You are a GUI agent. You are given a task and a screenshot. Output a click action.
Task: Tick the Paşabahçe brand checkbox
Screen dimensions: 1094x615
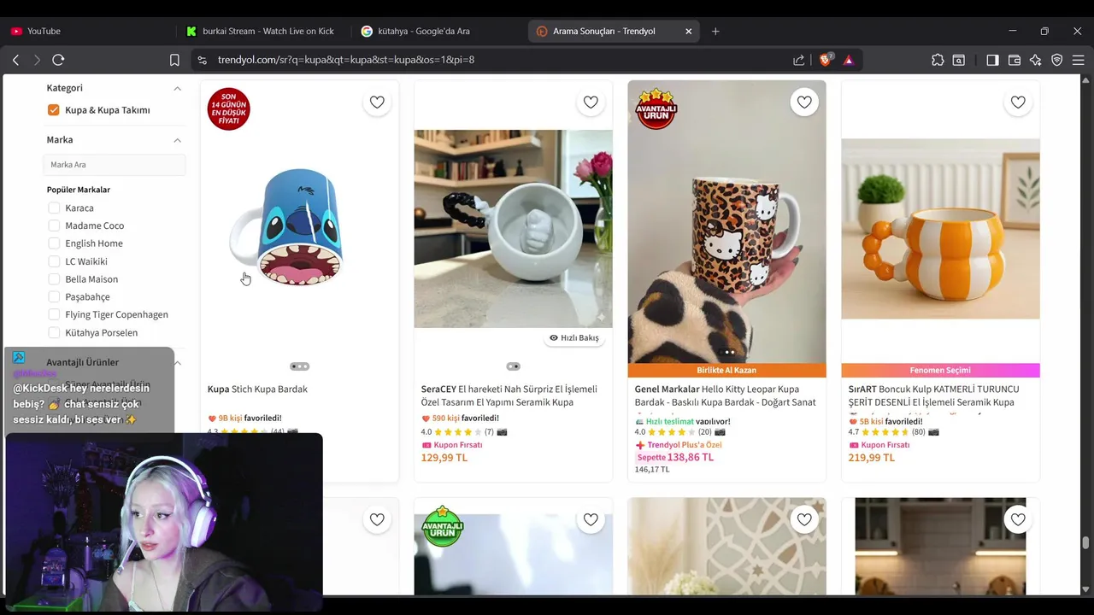point(54,296)
